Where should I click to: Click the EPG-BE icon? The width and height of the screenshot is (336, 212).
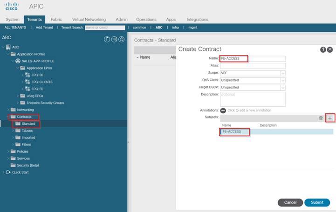(x=27, y=75)
